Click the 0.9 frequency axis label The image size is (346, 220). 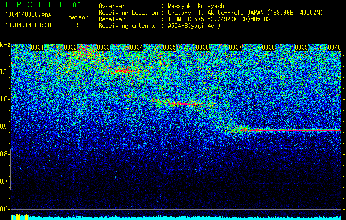tap(4, 127)
